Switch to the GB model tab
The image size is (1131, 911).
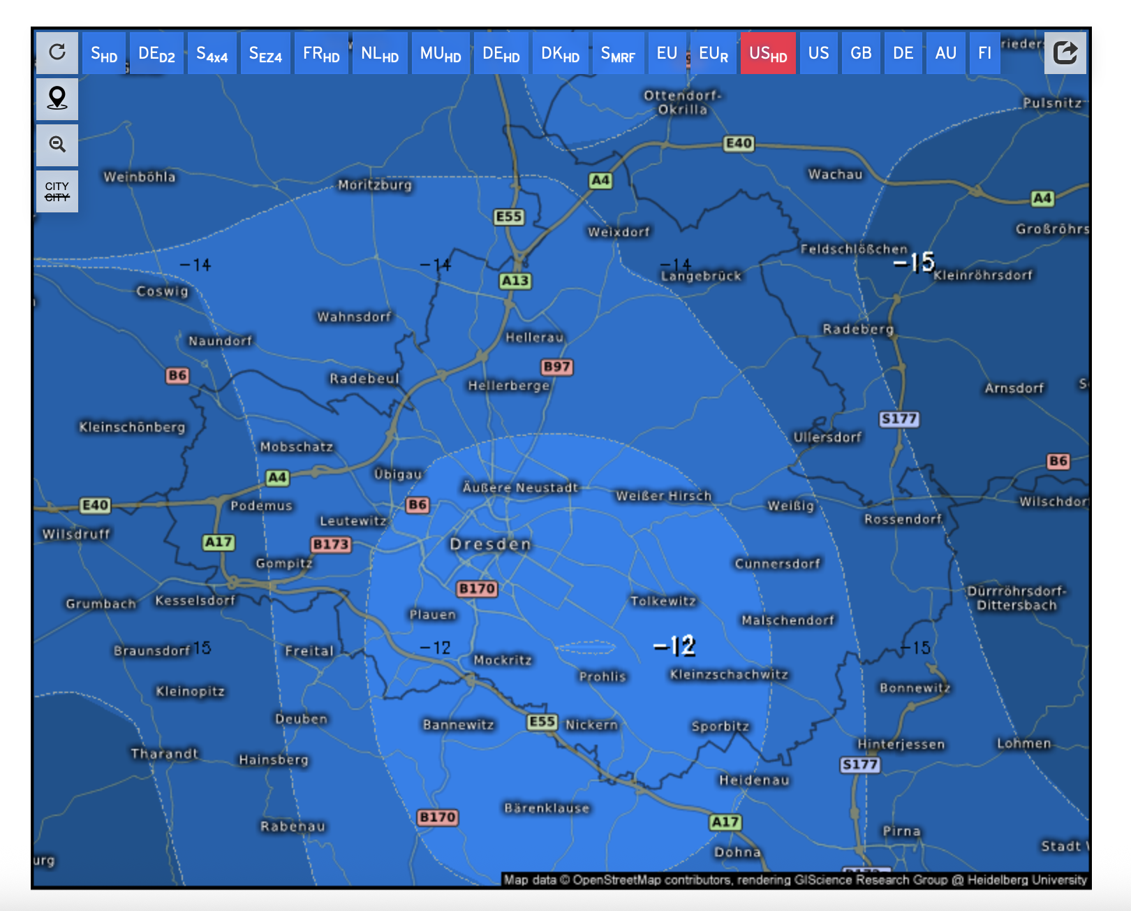click(861, 54)
